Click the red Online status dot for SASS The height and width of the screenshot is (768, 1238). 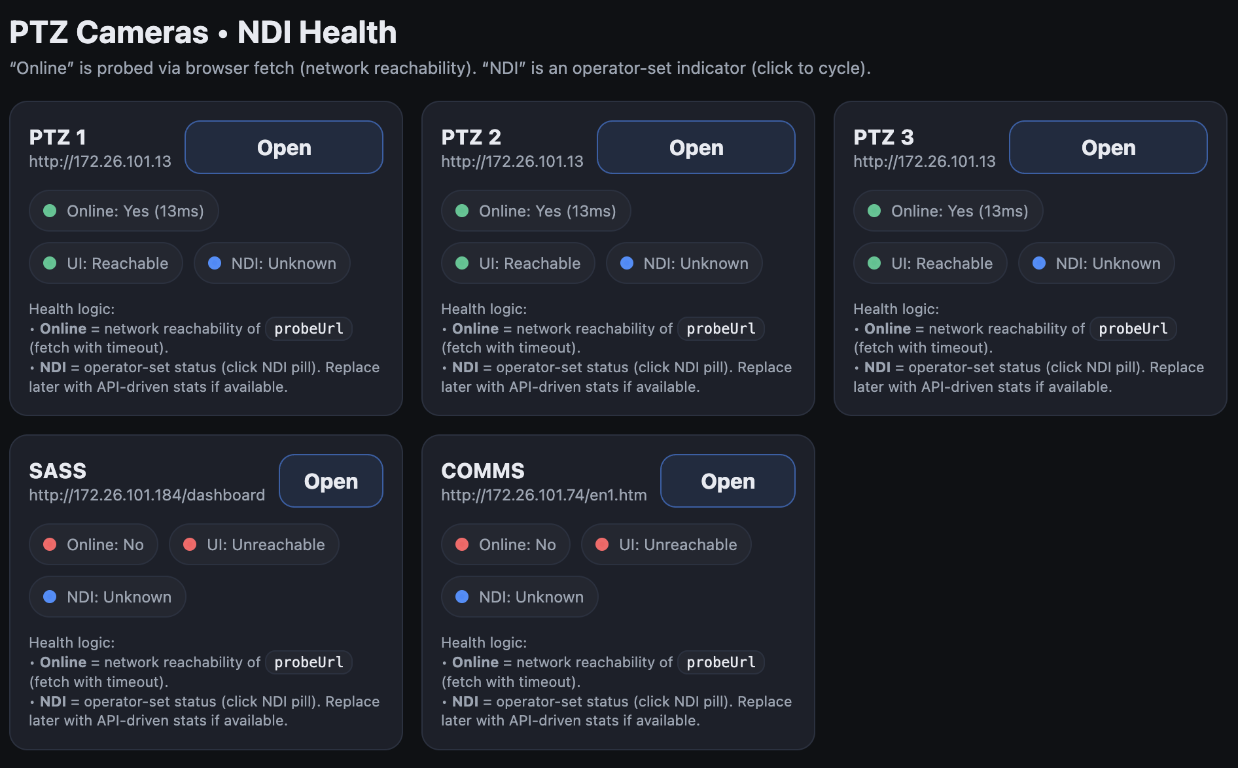tap(50, 544)
